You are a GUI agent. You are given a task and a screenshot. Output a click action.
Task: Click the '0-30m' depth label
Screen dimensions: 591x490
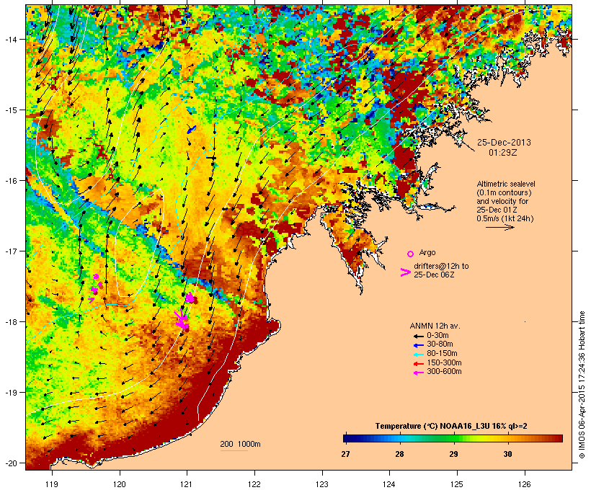pyautogui.click(x=437, y=336)
